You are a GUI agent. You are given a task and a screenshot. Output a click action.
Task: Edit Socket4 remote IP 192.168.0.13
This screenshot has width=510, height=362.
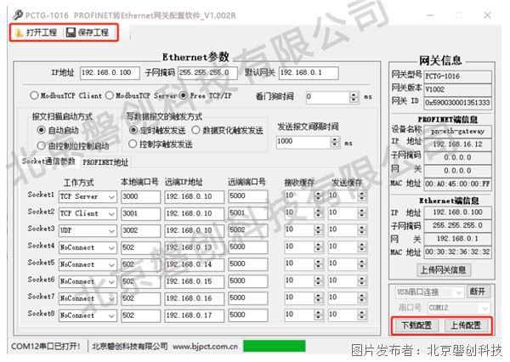(x=194, y=247)
